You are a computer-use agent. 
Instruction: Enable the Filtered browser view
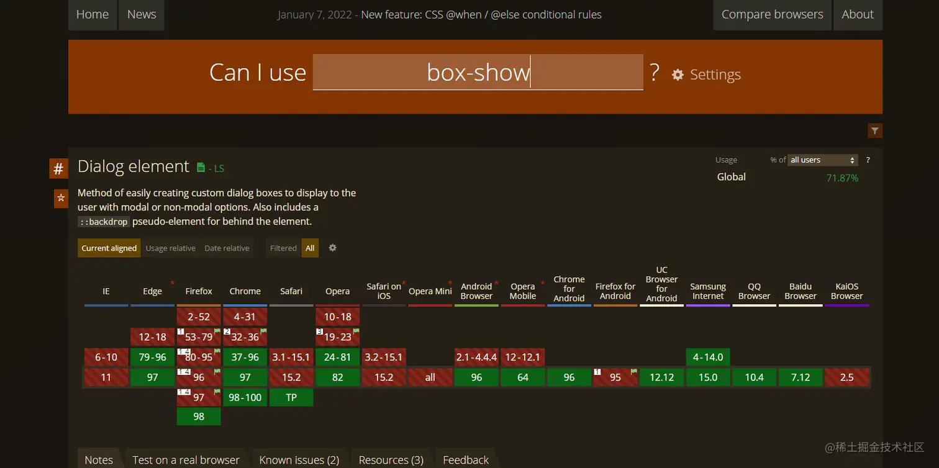coord(283,248)
